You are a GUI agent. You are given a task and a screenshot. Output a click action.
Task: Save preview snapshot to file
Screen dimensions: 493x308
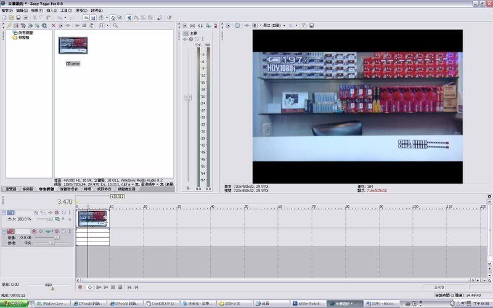click(311, 25)
